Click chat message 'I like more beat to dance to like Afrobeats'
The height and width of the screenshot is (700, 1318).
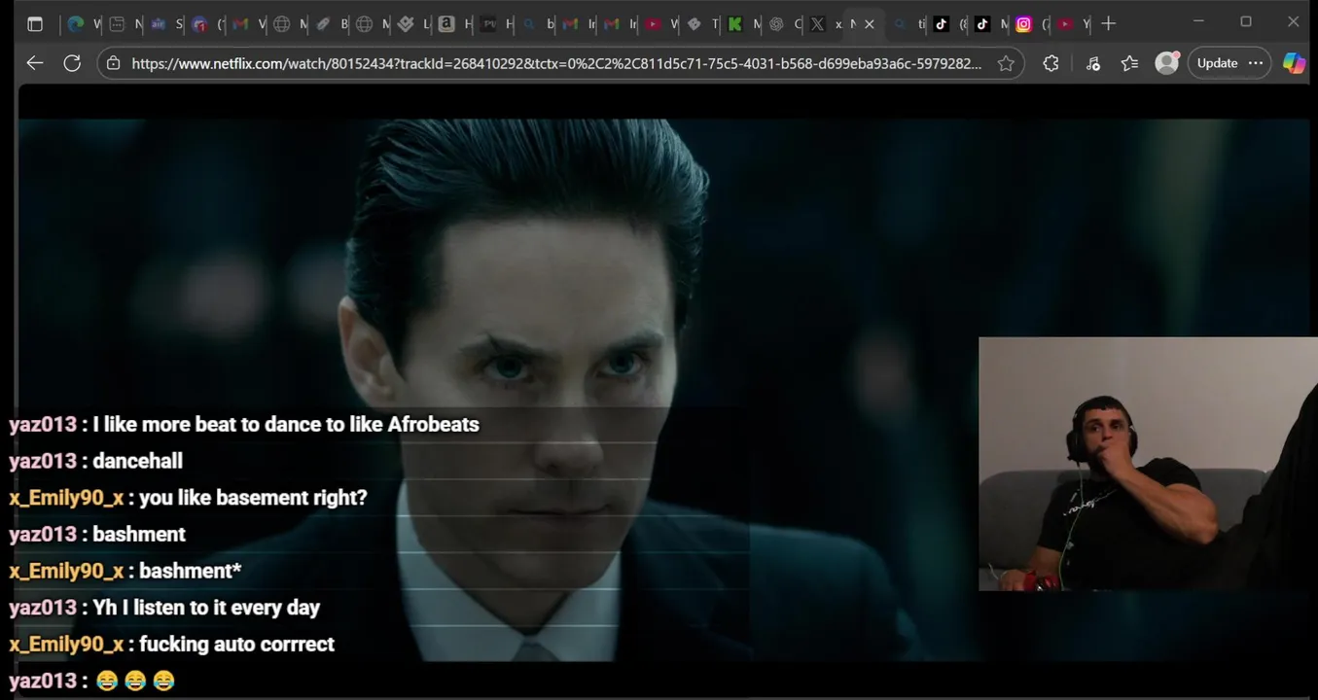pos(286,424)
